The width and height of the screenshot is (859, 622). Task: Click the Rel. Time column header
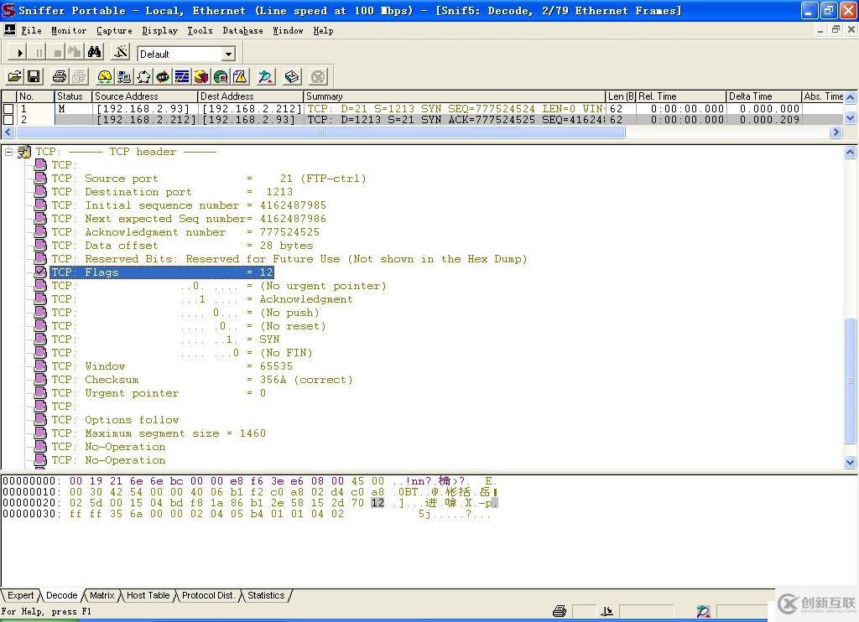click(x=681, y=96)
